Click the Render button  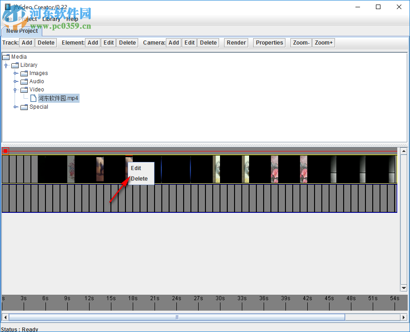tap(236, 42)
